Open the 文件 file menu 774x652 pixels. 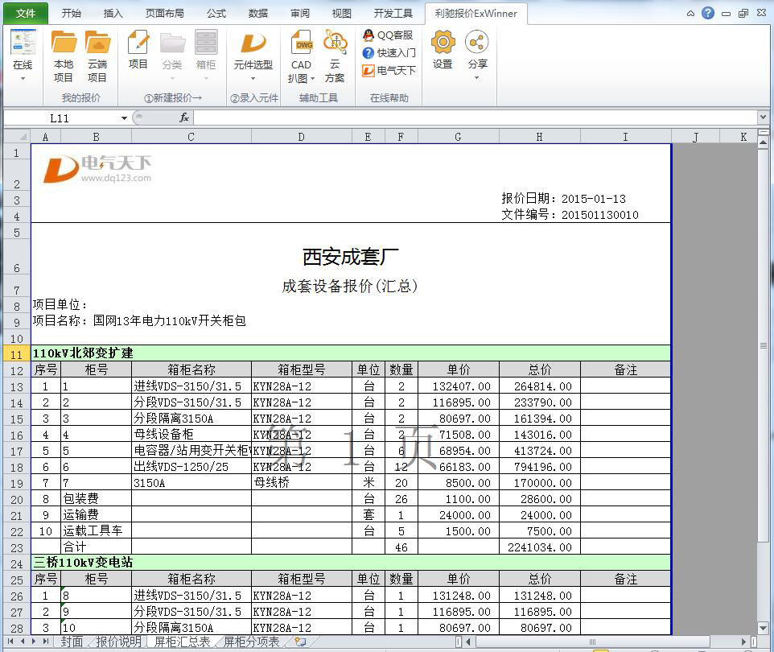(26, 13)
